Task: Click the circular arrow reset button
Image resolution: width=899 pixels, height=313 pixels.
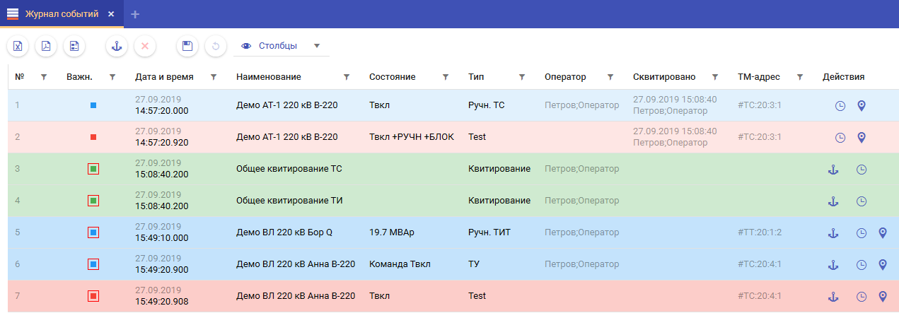Action: (216, 46)
